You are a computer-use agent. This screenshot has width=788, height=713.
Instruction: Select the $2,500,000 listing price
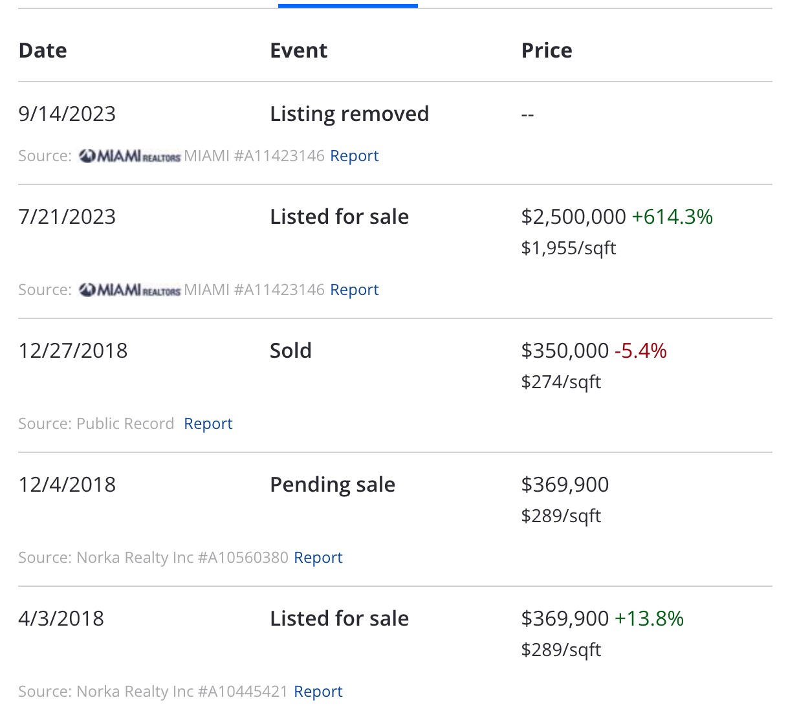(x=573, y=217)
